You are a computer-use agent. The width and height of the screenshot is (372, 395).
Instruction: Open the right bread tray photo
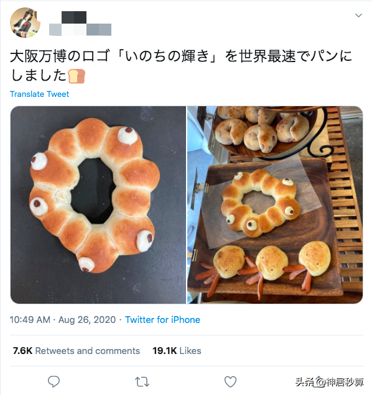coord(275,205)
